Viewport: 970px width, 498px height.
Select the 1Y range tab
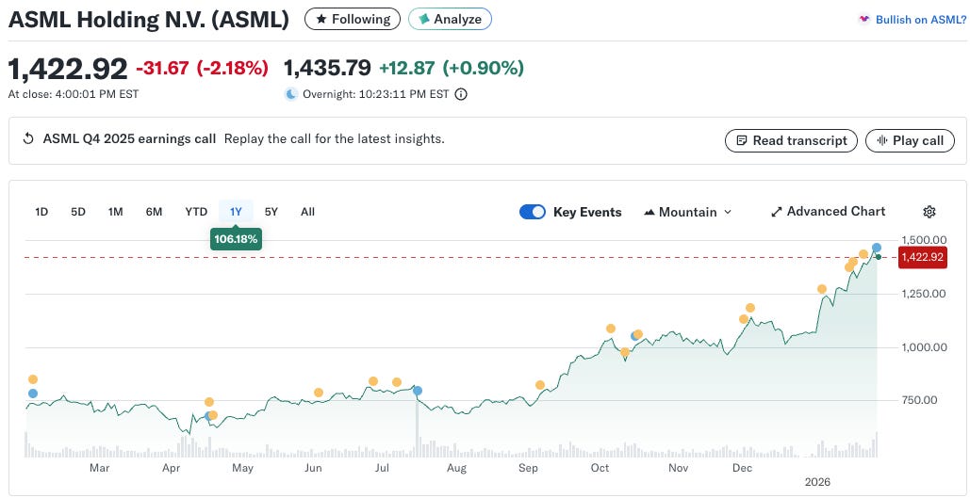(236, 212)
